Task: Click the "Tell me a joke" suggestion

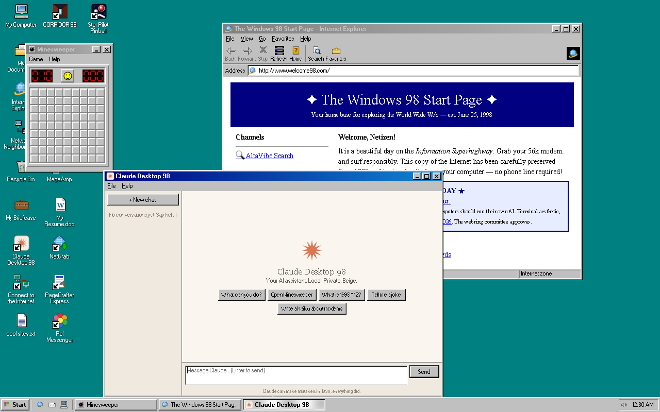Action: pos(386,295)
